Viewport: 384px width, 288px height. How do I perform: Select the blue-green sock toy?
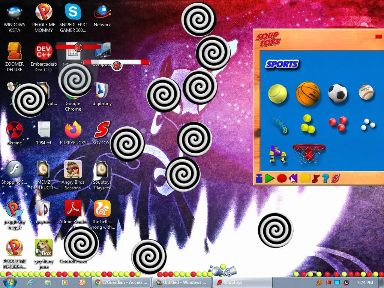(x=280, y=125)
